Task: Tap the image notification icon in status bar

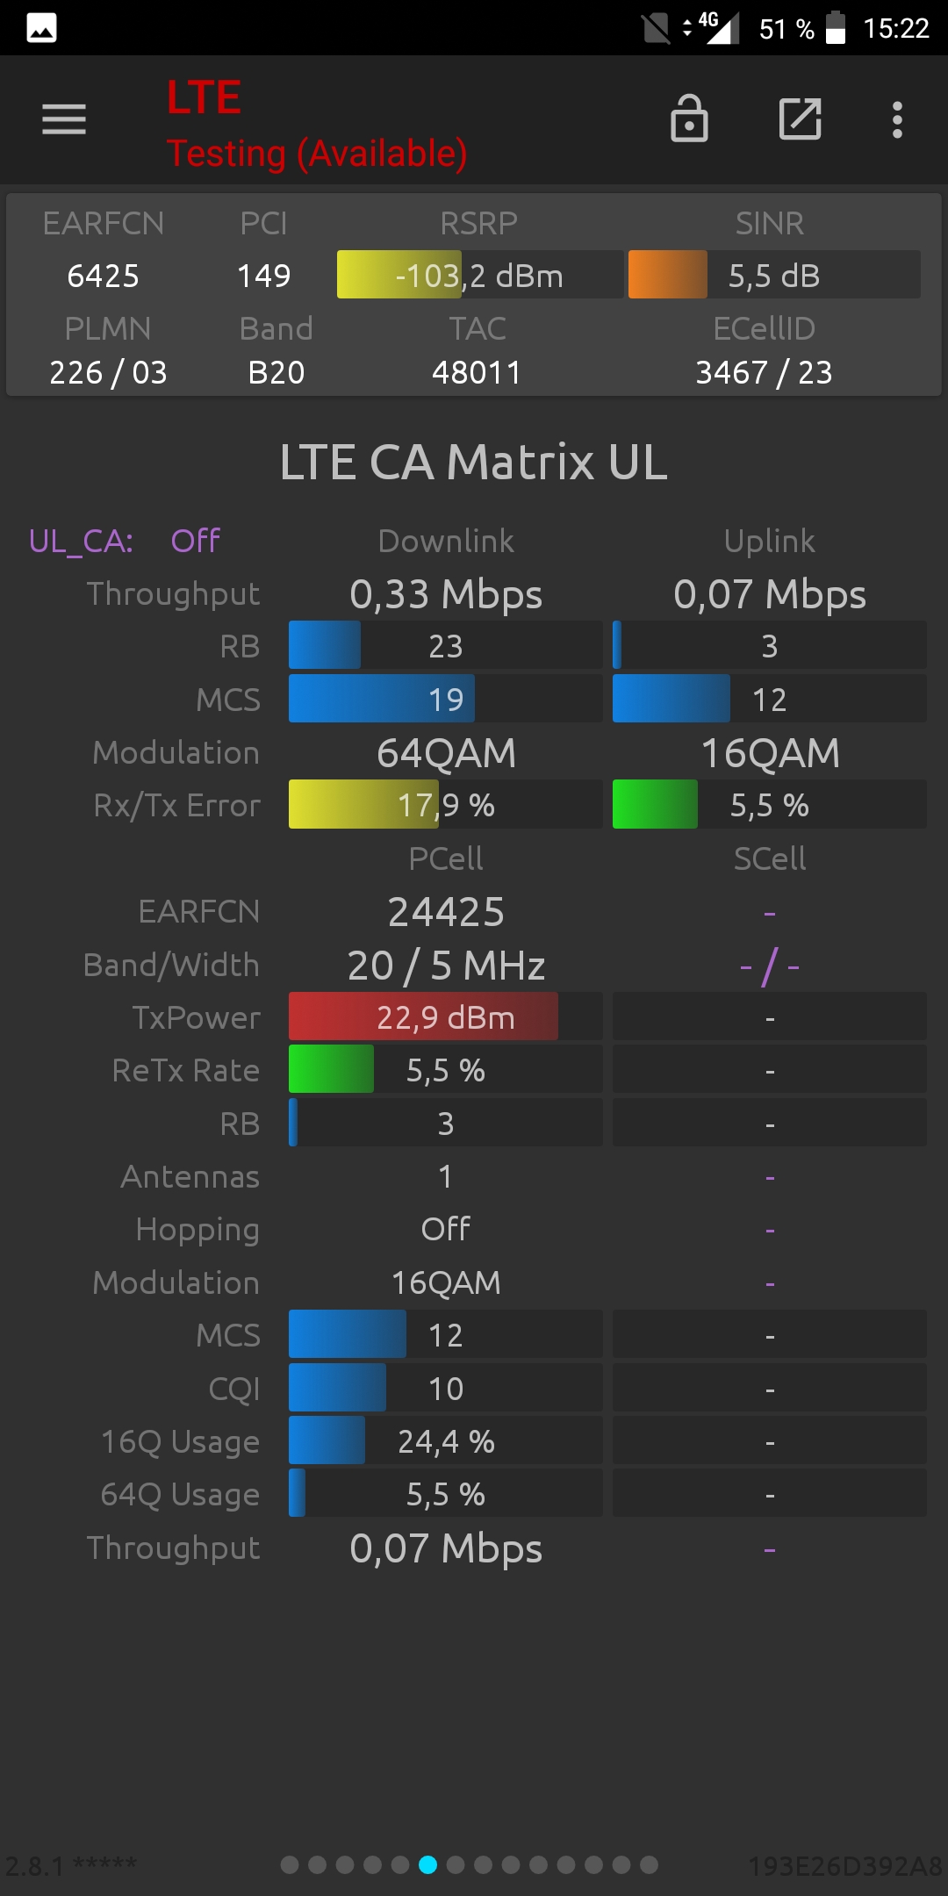Action: 41,28
